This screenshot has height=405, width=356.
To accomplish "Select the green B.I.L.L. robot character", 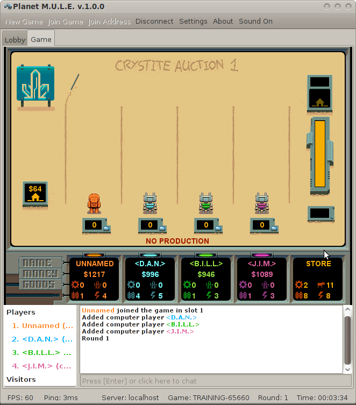I will click(x=206, y=203).
